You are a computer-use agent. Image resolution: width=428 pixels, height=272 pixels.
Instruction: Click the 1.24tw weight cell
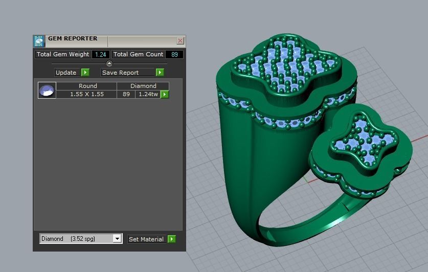[x=148, y=94]
